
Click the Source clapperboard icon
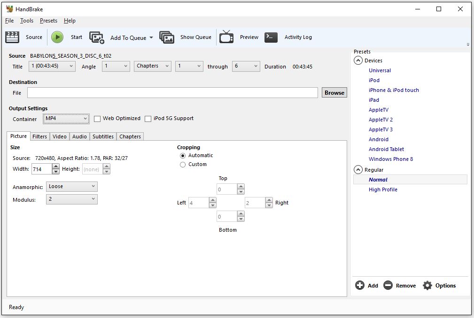(x=12, y=37)
